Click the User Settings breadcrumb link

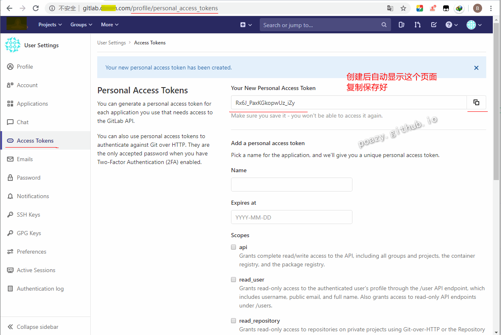(111, 42)
